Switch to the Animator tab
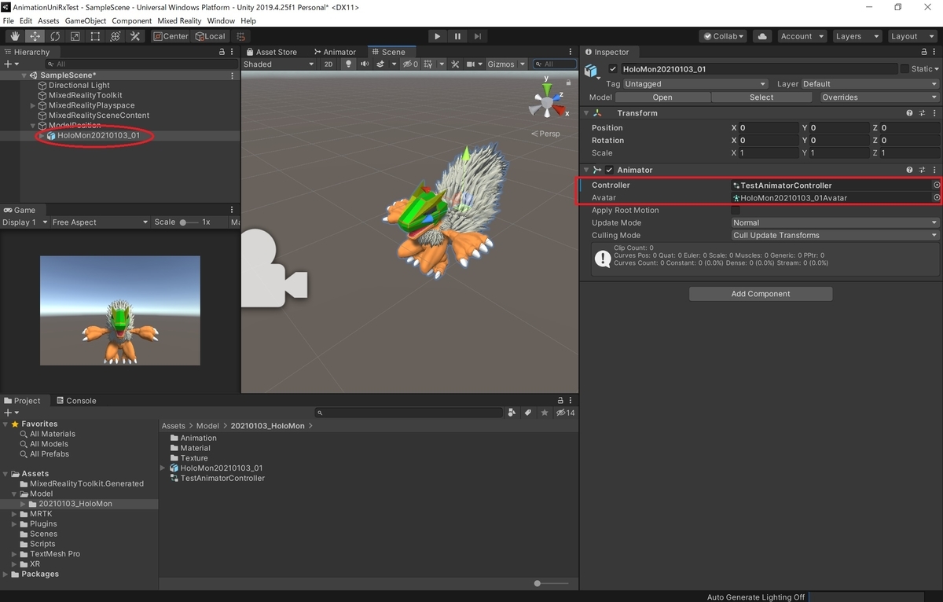The width and height of the screenshot is (943, 602). (x=334, y=52)
